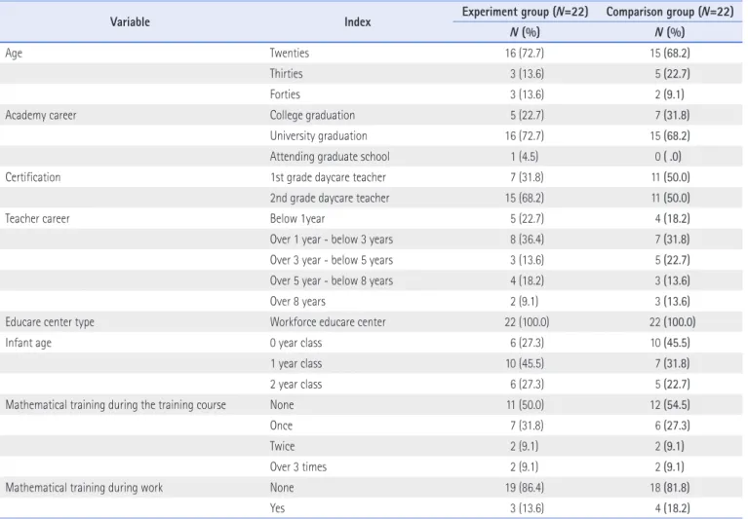Select the "Experiment group (N=22)" header
This screenshot has height=519, width=748.
(x=525, y=12)
